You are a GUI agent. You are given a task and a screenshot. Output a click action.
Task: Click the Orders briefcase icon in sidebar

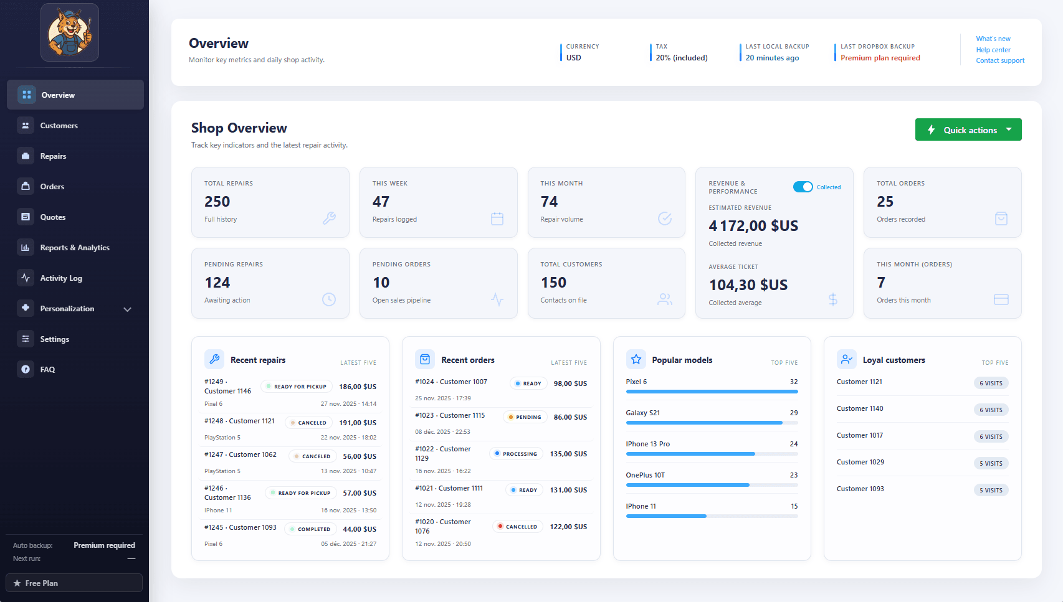[26, 186]
